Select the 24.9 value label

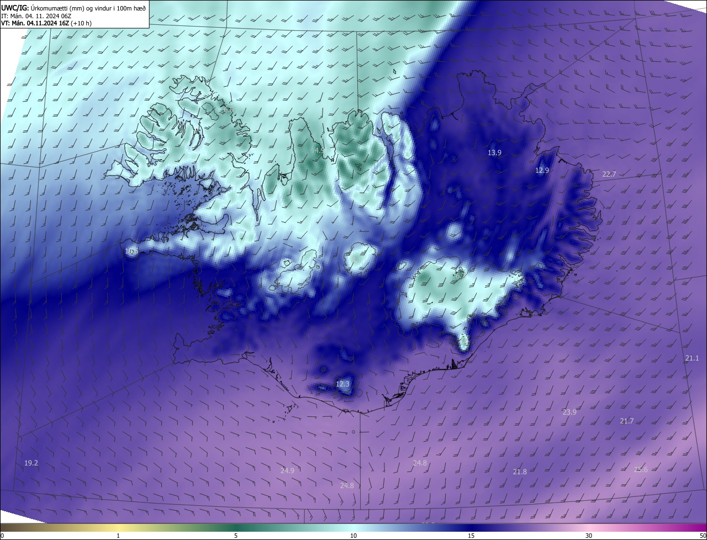(287, 470)
